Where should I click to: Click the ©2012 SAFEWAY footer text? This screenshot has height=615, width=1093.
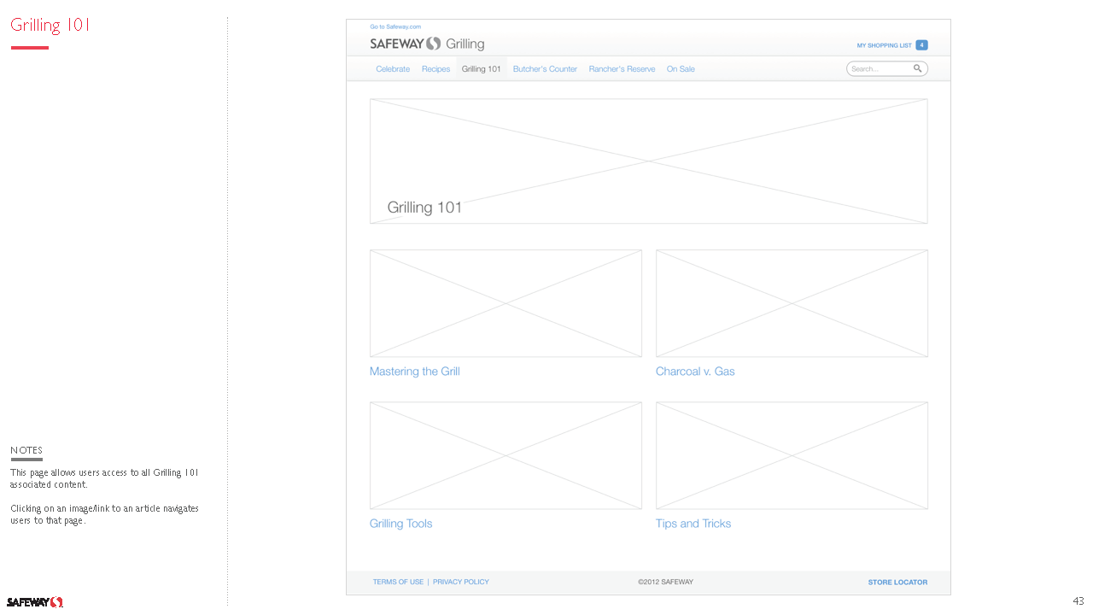pos(665,582)
